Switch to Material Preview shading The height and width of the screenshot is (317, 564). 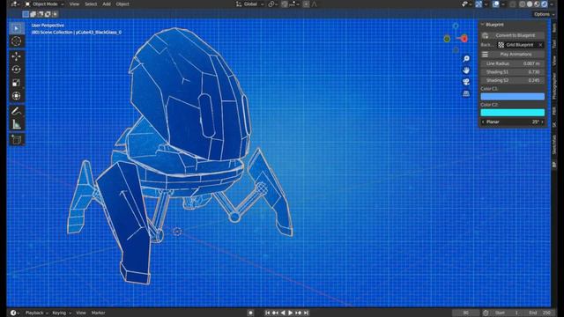click(537, 4)
